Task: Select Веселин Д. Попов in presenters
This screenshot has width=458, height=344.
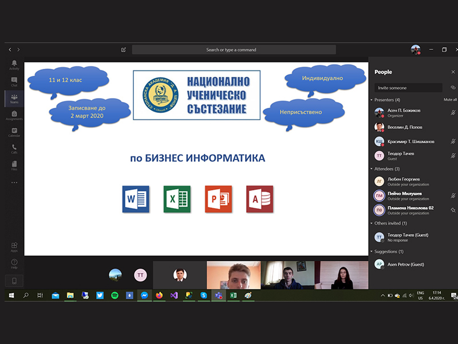Action: (x=413, y=127)
